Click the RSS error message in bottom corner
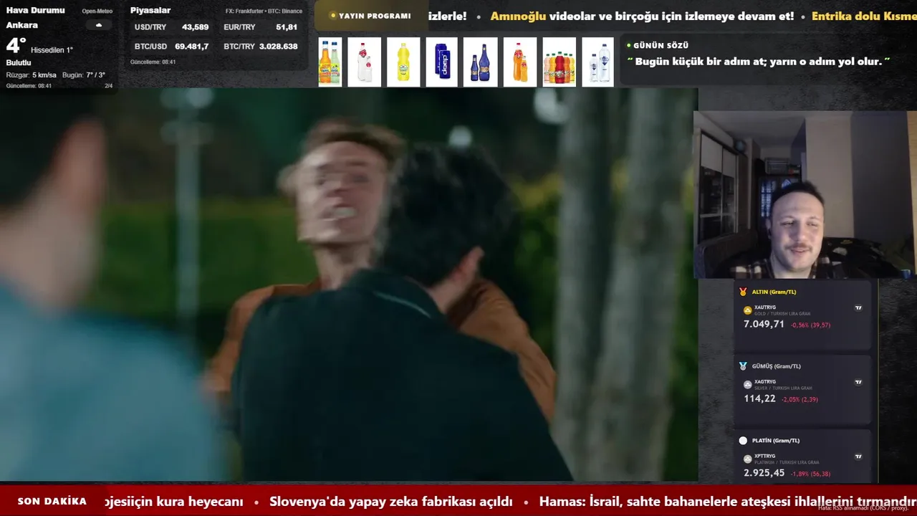917x516 pixels. (x=863, y=507)
